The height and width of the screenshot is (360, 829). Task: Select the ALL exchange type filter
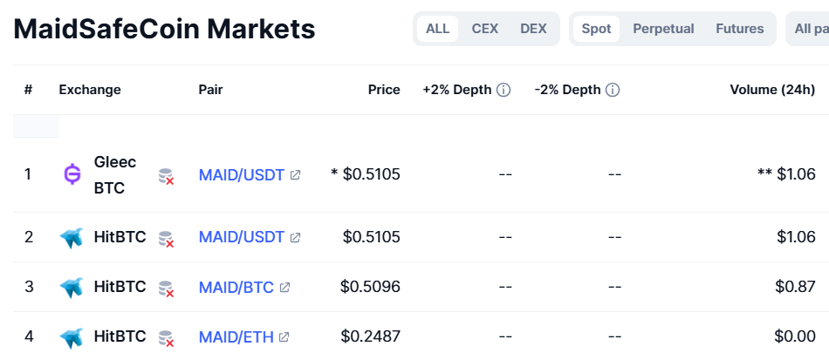tap(437, 29)
